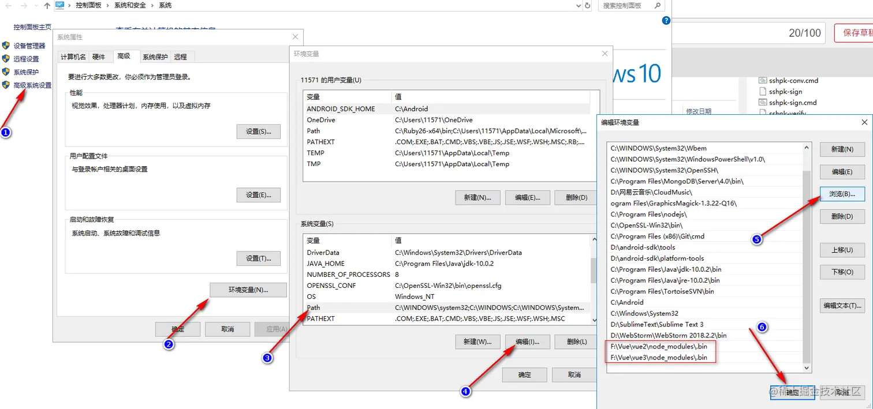
Task: Click the System Protection shield icon
Action: pyautogui.click(x=6, y=72)
